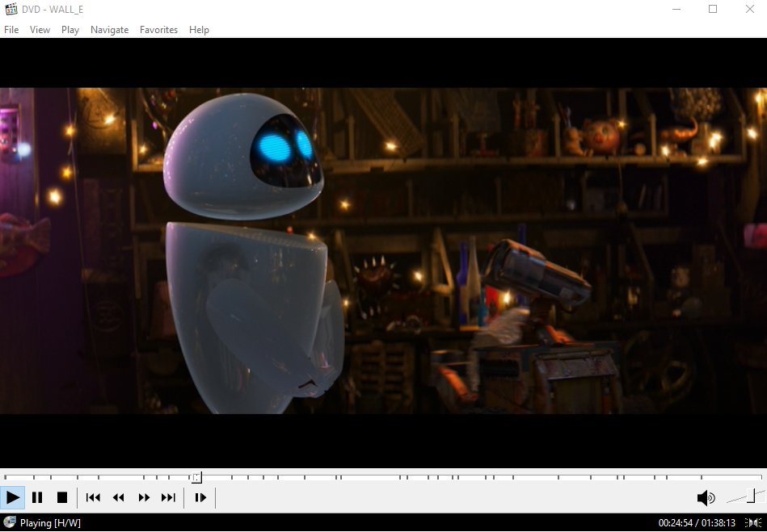
Task: Open the File menu
Action: click(x=11, y=30)
